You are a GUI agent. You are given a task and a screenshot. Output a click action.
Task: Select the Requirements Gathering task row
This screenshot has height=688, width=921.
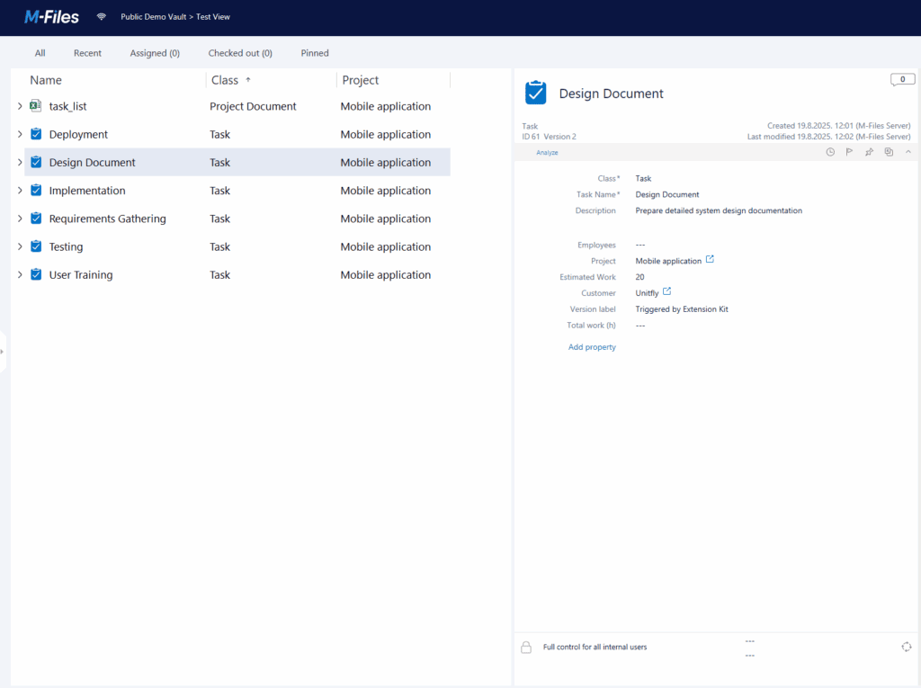click(107, 219)
